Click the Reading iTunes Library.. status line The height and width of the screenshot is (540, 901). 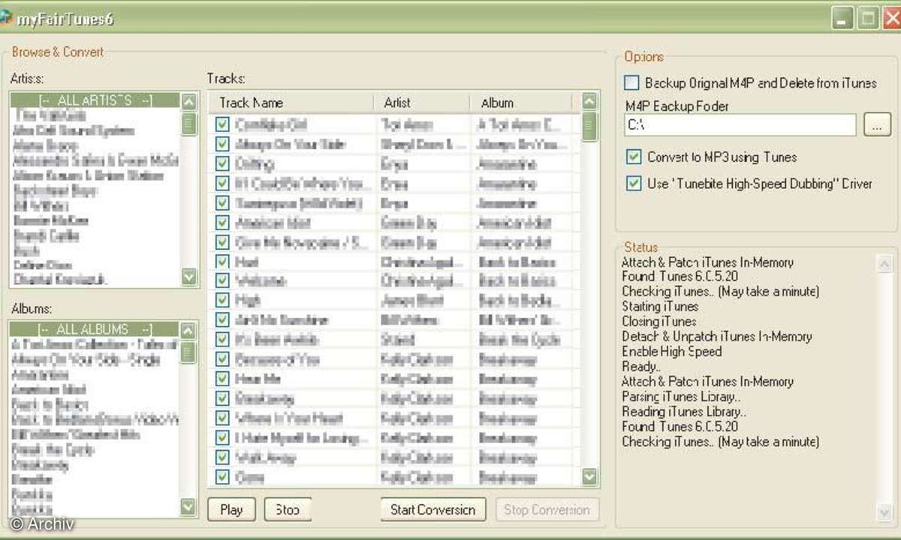pos(684,411)
